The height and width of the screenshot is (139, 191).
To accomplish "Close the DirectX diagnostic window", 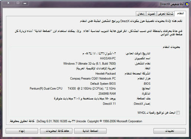I will (x=8, y=3).
